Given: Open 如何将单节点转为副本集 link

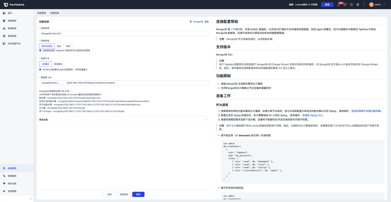Looking at the screenshot, I should (x=367, y=111).
